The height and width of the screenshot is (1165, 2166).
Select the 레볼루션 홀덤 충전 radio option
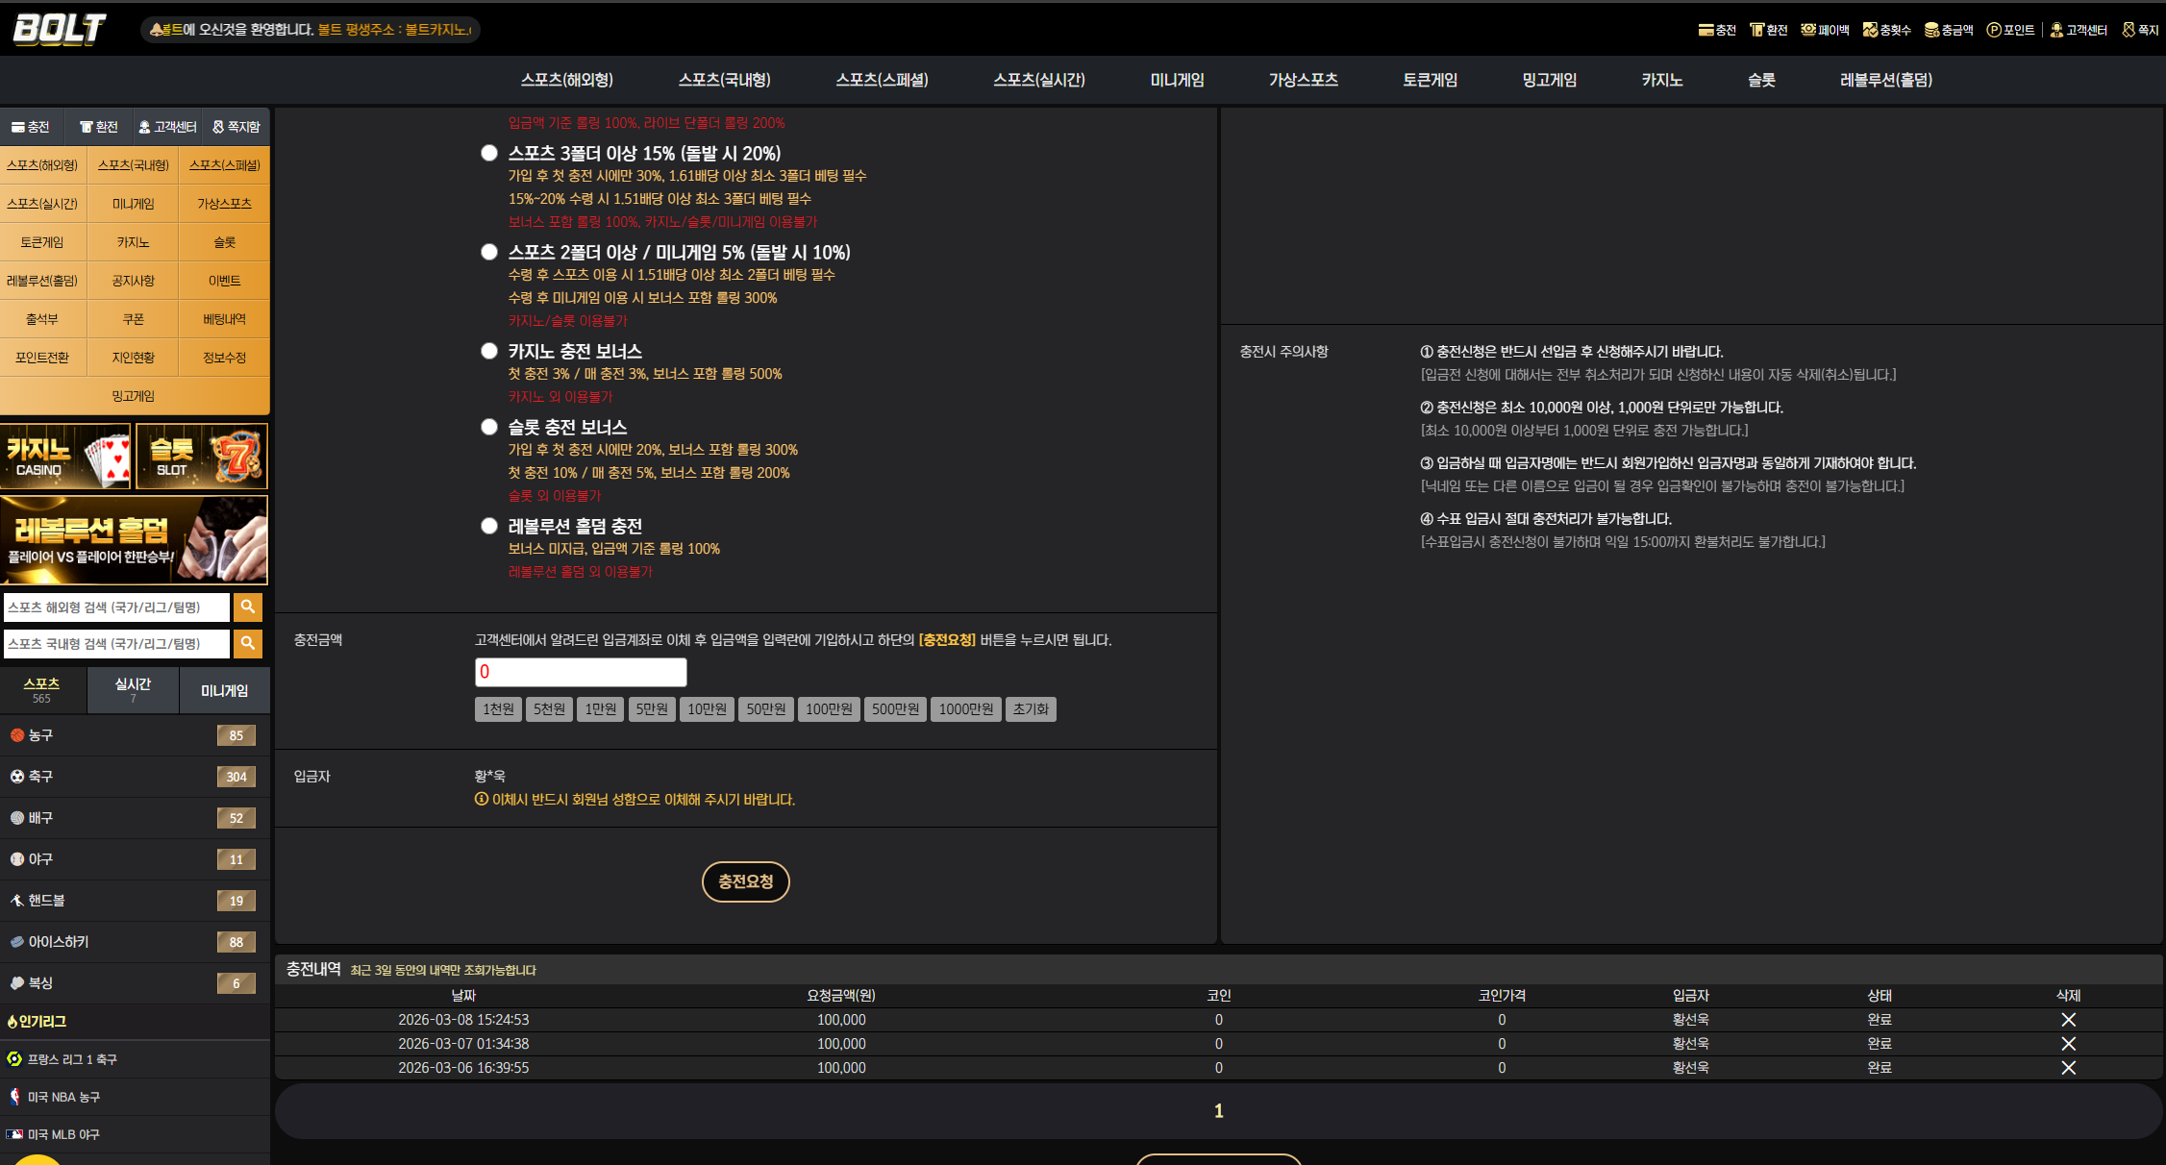coord(489,526)
